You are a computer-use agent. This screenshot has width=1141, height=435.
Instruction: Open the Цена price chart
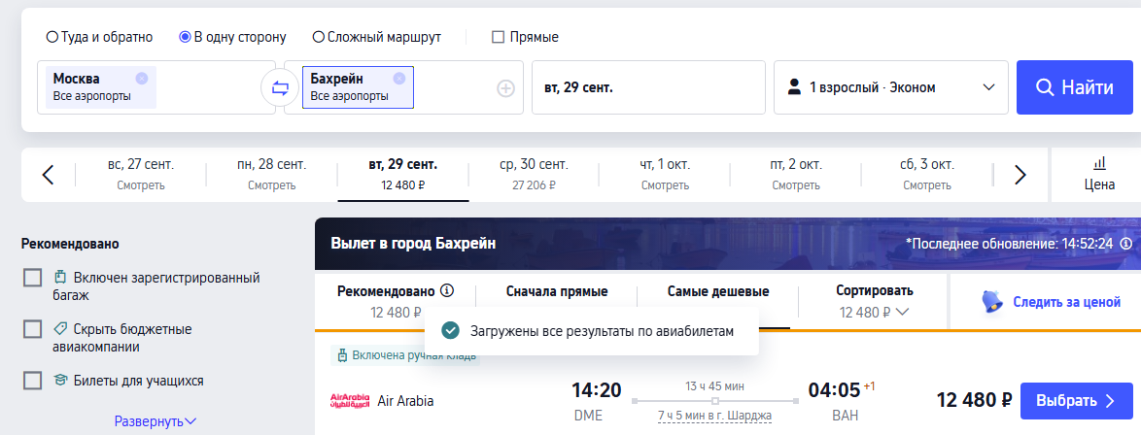[x=1099, y=173]
